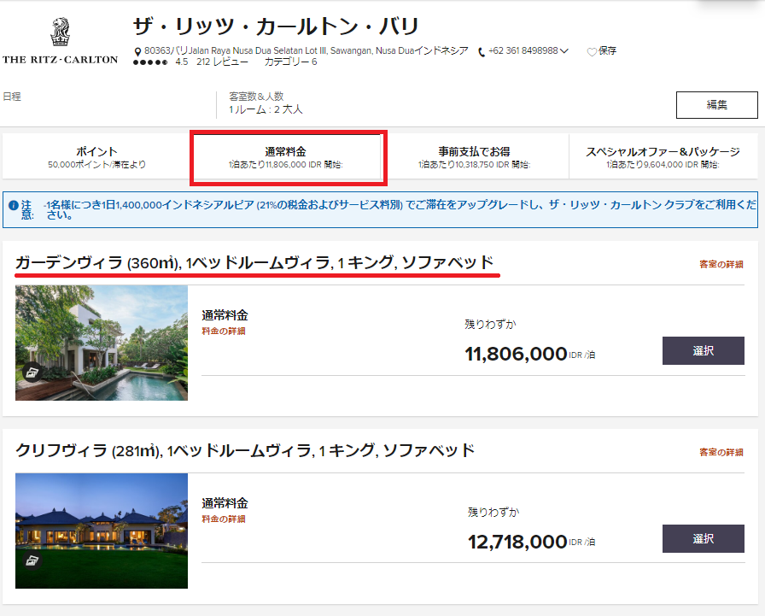Select the 事前支払でお得 tab
Viewport: 765px width, 616px height.
click(x=474, y=156)
